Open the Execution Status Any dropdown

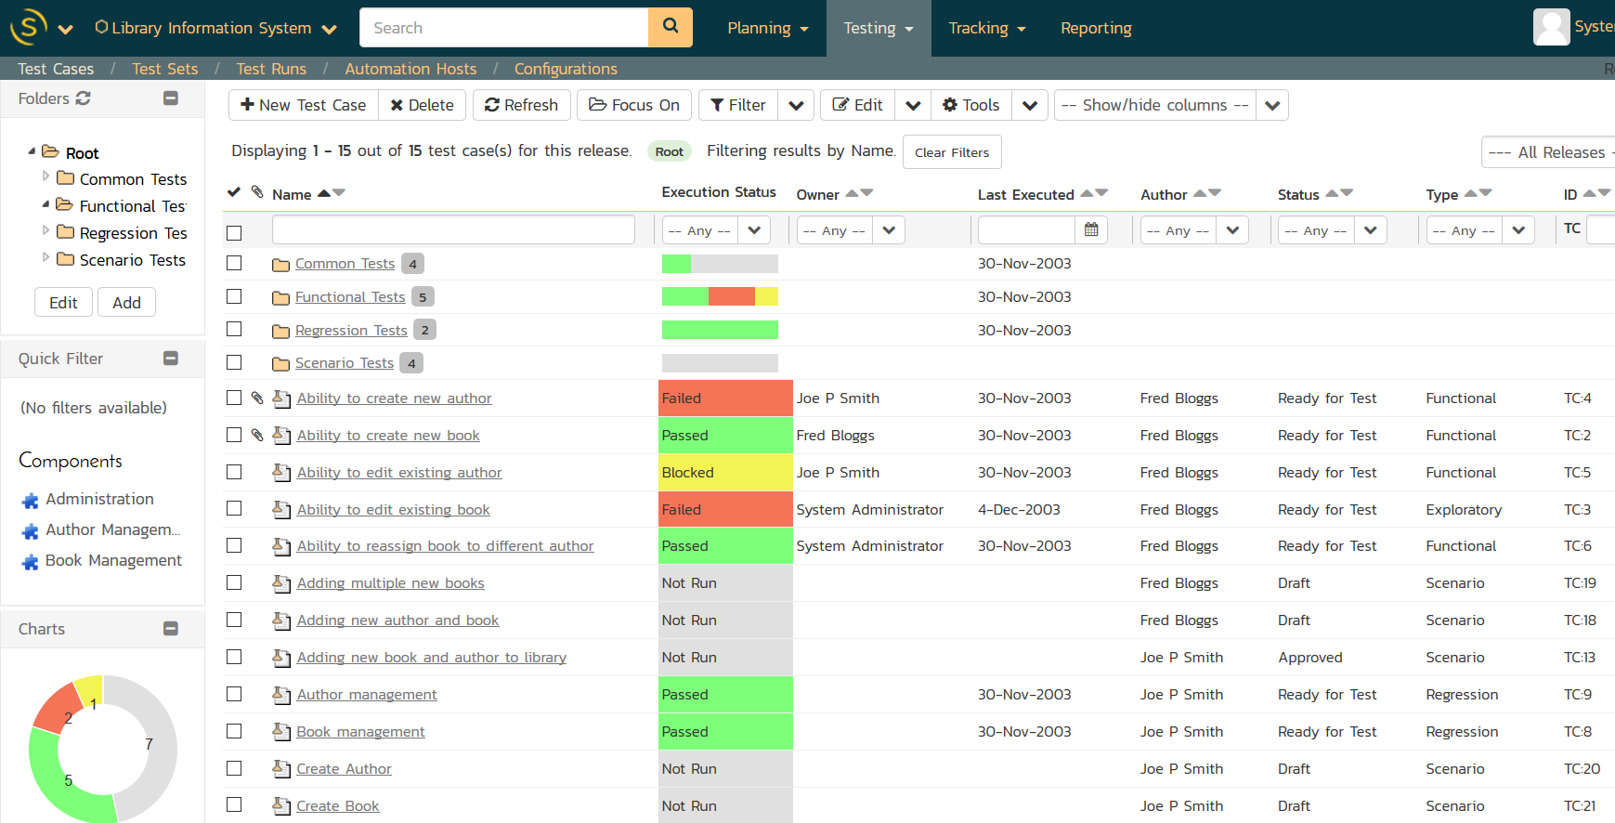(x=716, y=229)
